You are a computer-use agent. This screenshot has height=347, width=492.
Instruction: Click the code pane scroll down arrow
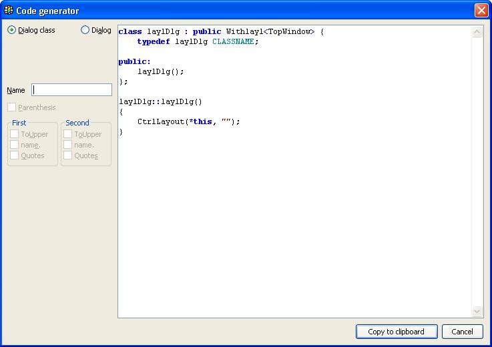click(477, 312)
